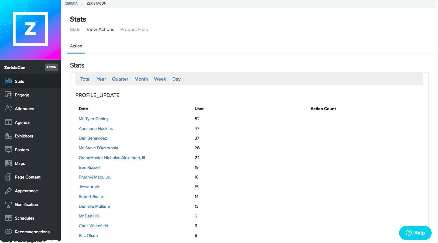Viewport: 438px width, 243px height.
Task: Click the ADMIN badge
Action: pyautogui.click(x=51, y=67)
